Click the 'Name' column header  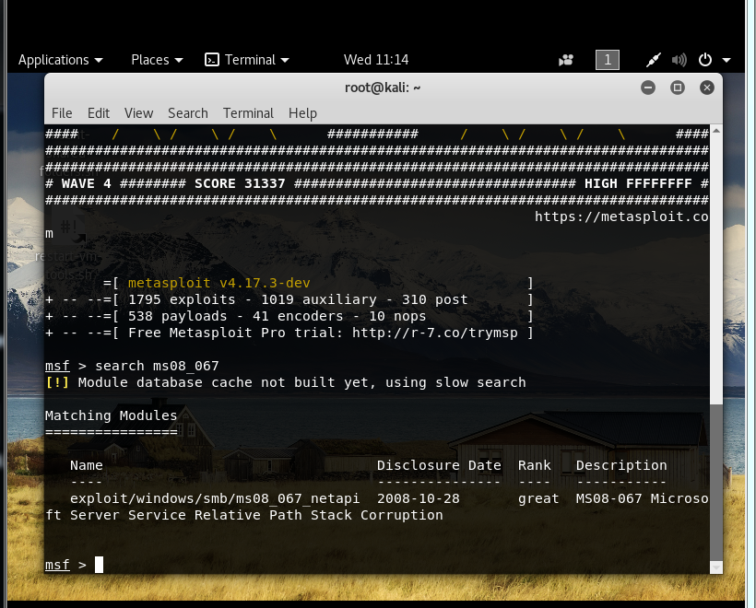coord(87,465)
